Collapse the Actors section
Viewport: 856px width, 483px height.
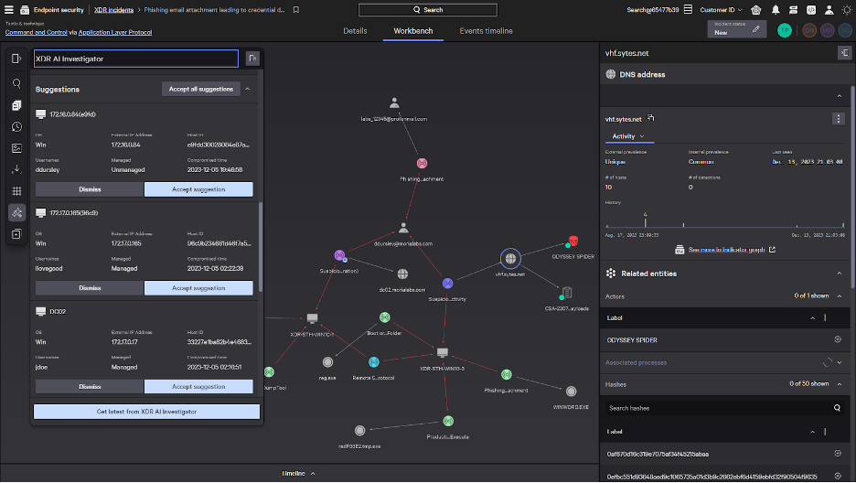(839, 296)
